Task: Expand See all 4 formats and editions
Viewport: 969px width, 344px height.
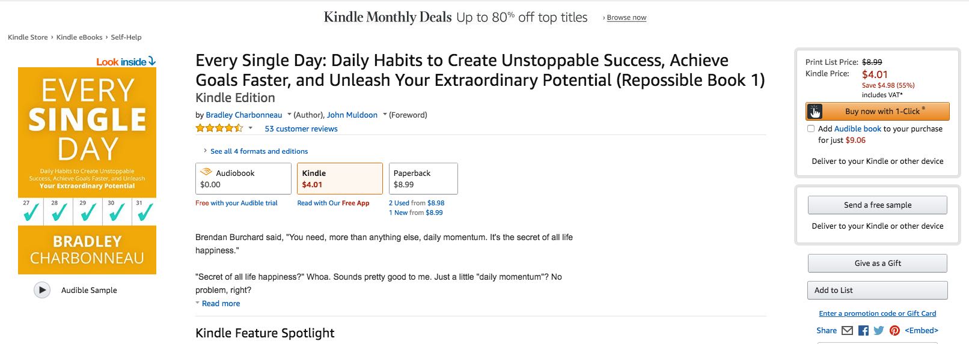Action: tap(258, 151)
